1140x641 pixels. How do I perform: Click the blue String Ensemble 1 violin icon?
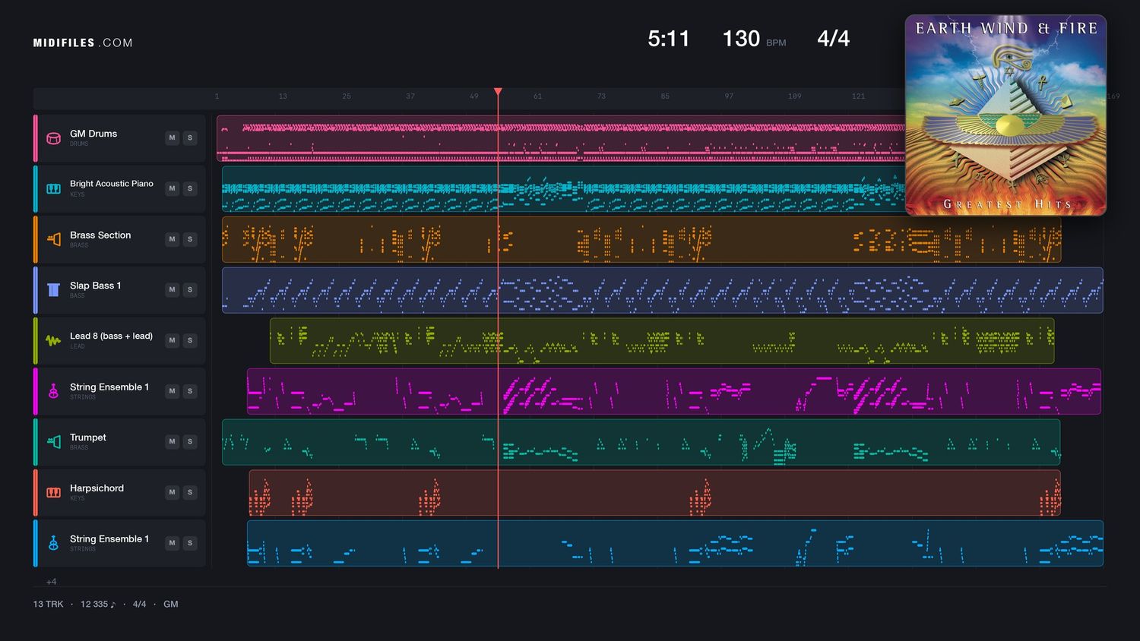[53, 543]
